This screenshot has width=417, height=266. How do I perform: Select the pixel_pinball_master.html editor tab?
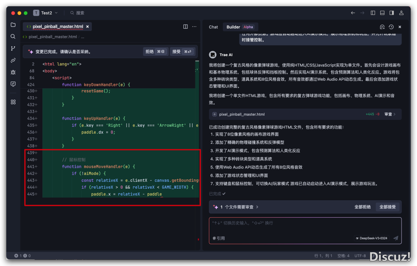coord(58,27)
